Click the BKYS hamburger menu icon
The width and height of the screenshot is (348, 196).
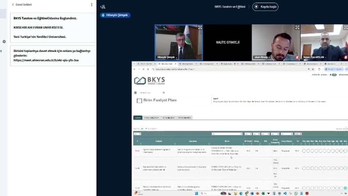[135, 93]
